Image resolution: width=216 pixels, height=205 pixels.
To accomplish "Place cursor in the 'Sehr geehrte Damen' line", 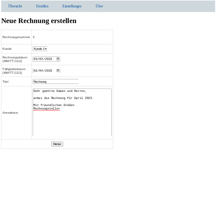I will [x=60, y=91].
